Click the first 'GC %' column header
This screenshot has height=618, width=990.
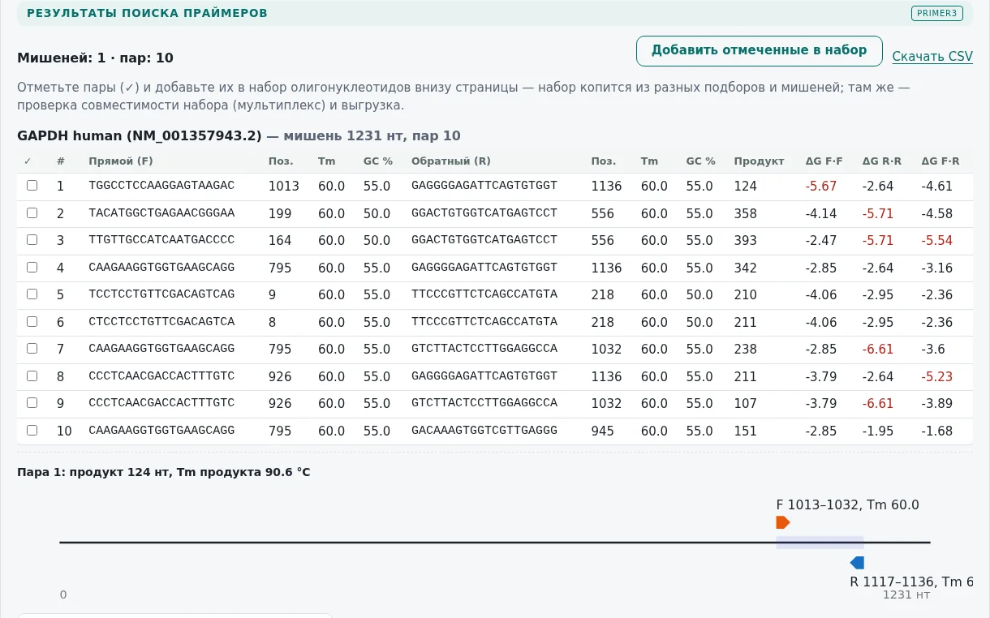coord(378,161)
